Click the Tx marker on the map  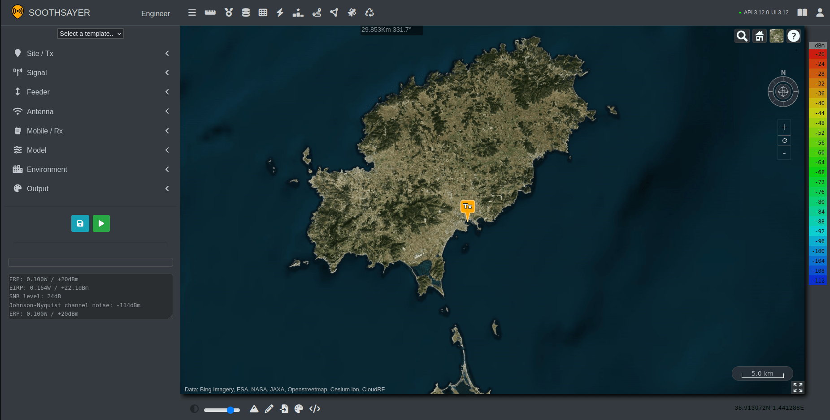coord(467,207)
